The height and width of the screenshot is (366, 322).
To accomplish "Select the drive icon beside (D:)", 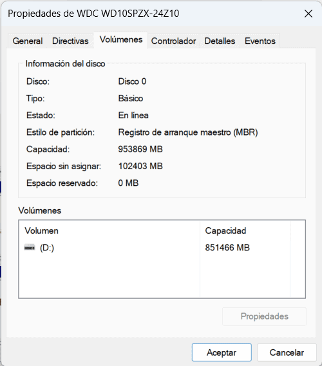I will (x=30, y=247).
